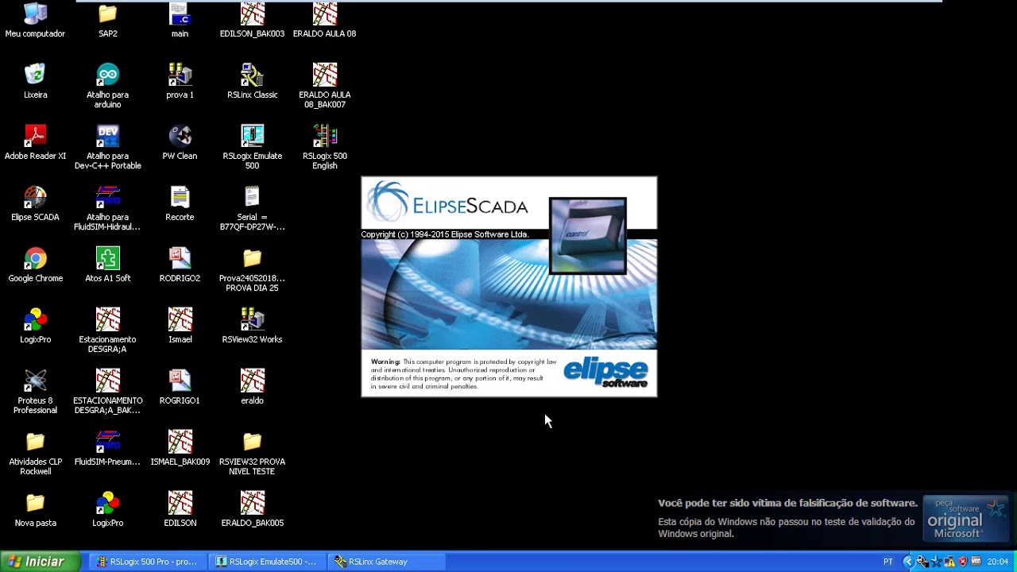Launch RSLogix 500 English shortcut
This screenshot has height=572, width=1017.
click(x=324, y=147)
